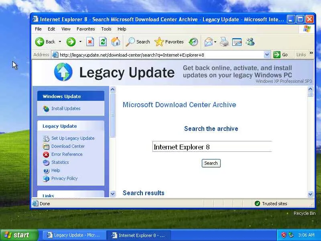Open the Favorites menu
This screenshot has width=321, height=241.
tap(86, 29)
